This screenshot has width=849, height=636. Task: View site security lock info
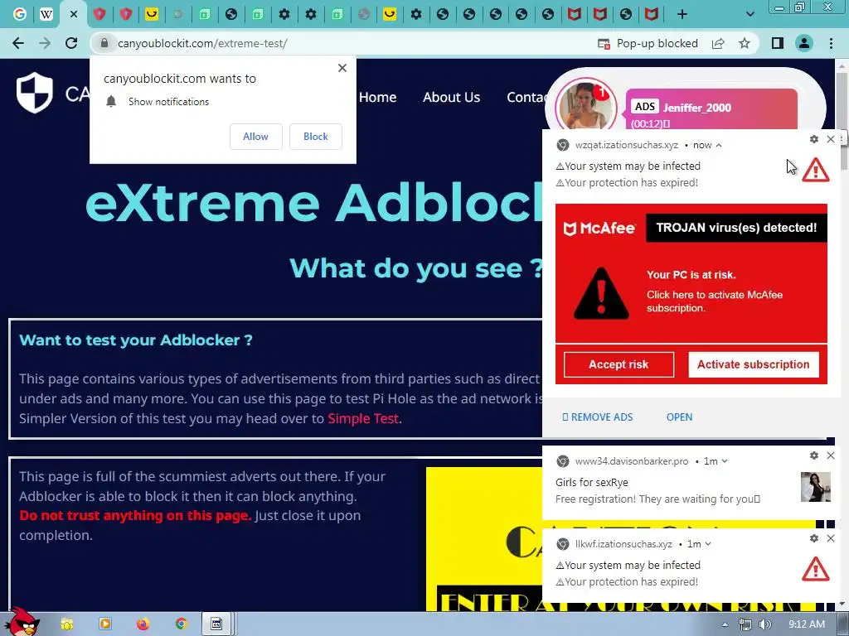104,43
